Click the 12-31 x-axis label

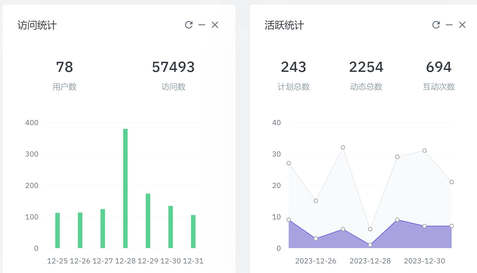(193, 261)
